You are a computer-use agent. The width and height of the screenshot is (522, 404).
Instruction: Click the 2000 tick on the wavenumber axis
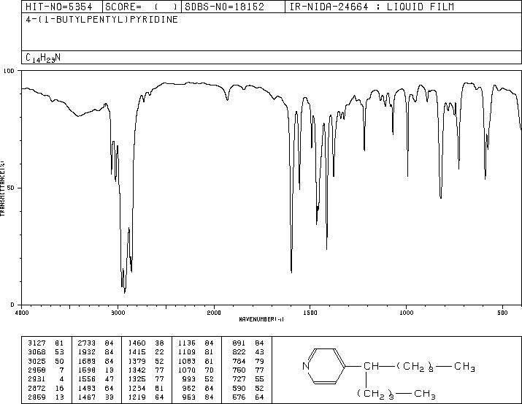point(214,313)
